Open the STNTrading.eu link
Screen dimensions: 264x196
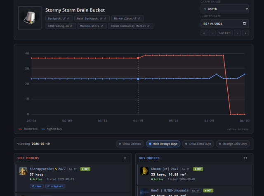(x=61, y=26)
